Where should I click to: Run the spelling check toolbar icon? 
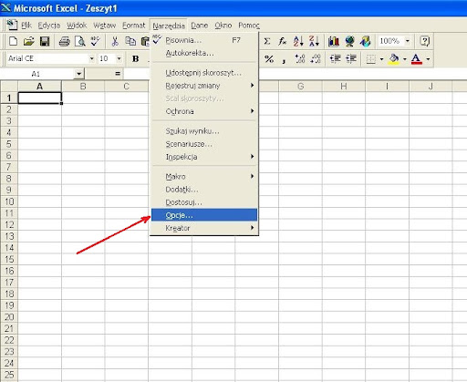pos(96,41)
